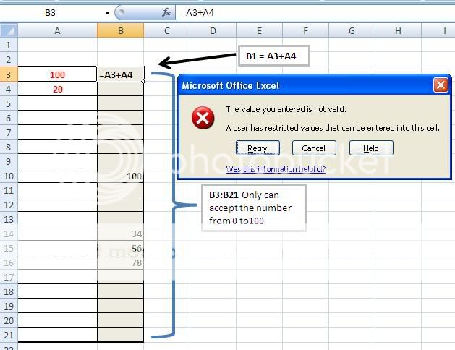Click cell A4 containing 20

pyautogui.click(x=57, y=89)
